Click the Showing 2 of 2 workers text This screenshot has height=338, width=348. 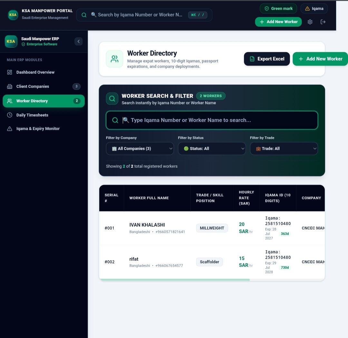click(141, 166)
